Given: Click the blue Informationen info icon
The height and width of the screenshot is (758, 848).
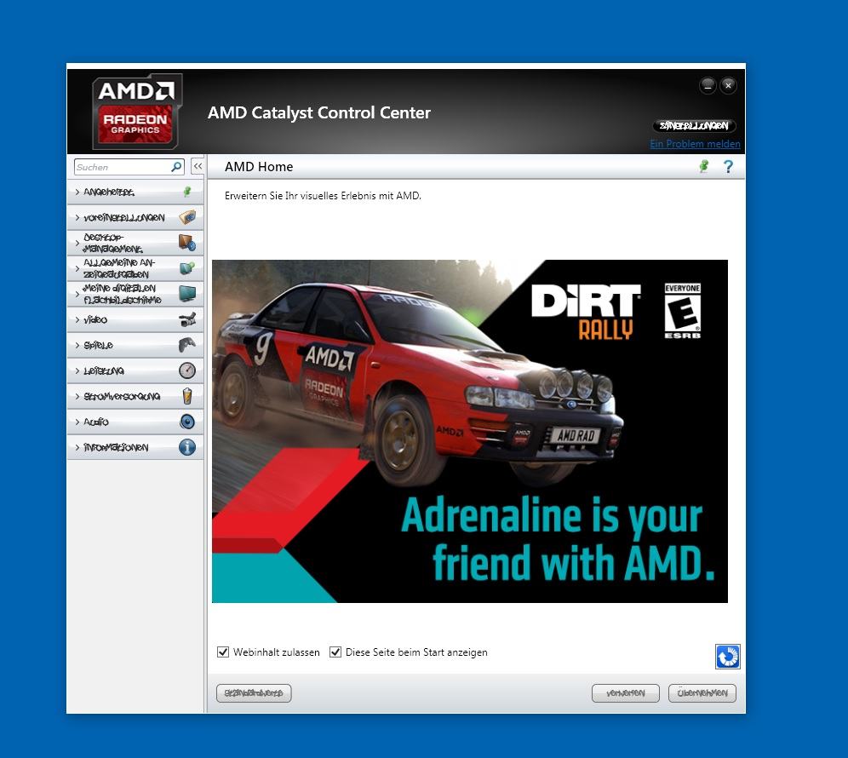Looking at the screenshot, I should tap(187, 447).
